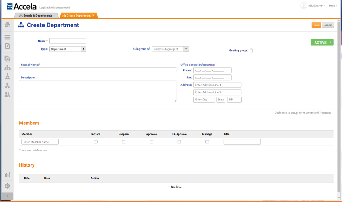Click the Cancel button
The width and height of the screenshot is (342, 202).
pyautogui.click(x=328, y=25)
